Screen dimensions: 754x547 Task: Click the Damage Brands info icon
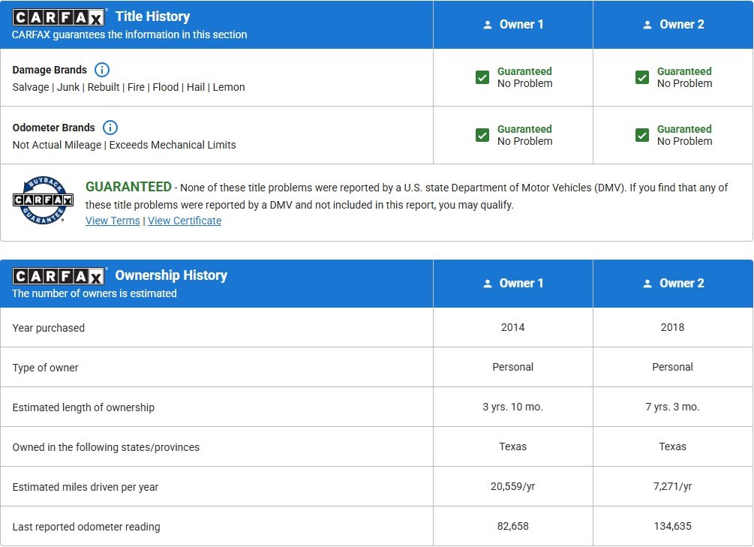(101, 70)
